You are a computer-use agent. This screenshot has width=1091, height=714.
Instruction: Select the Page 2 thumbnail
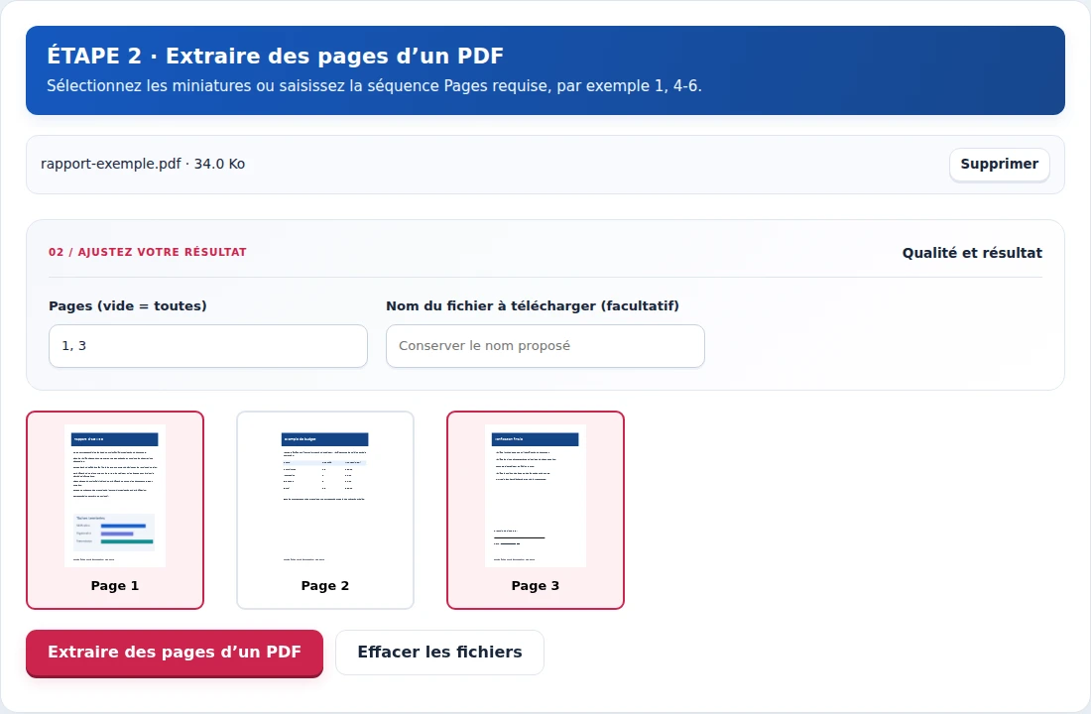click(x=325, y=510)
